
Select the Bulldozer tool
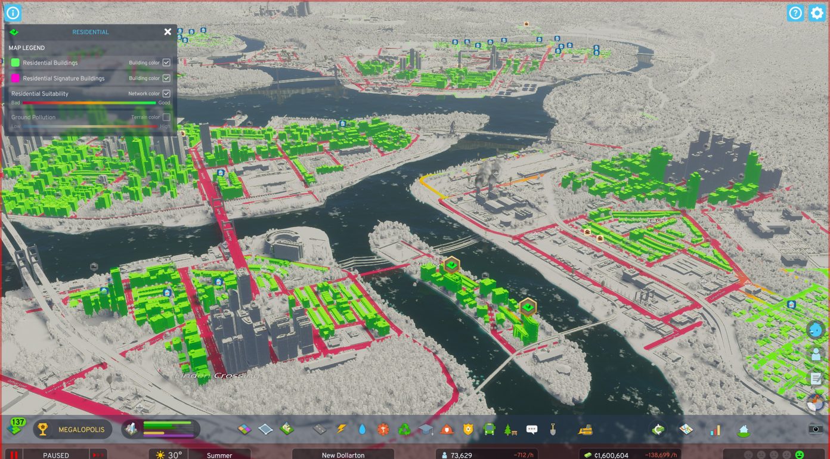tap(585, 429)
